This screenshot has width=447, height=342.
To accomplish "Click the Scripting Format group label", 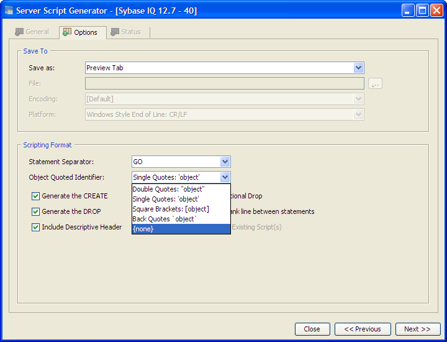I will 47,145.
